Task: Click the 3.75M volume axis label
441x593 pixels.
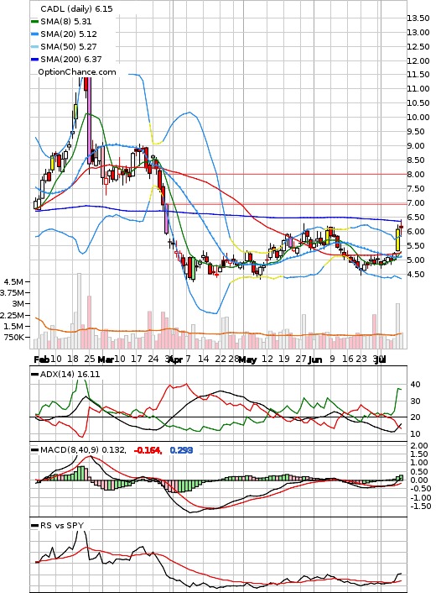Action: coord(12,292)
